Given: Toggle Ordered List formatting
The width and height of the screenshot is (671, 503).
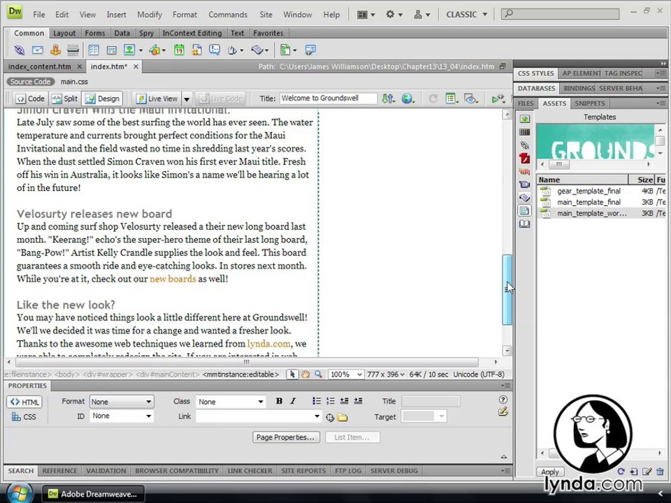Looking at the screenshot, I should [331, 401].
